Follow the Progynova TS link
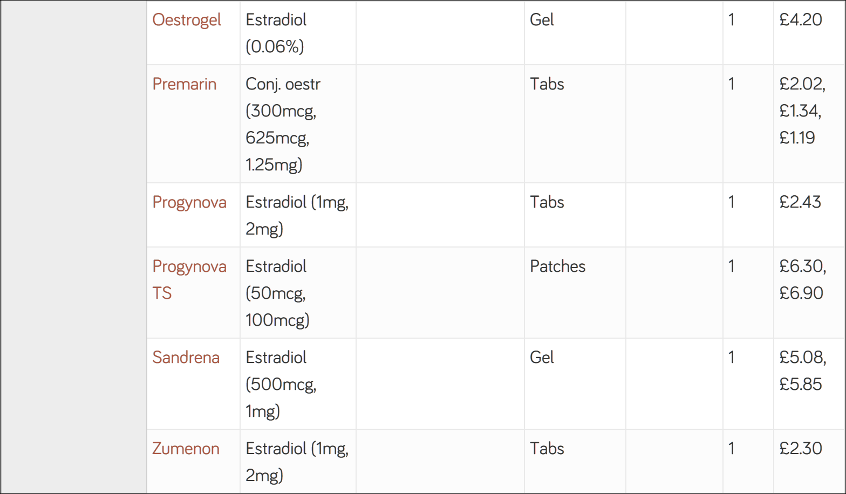Viewport: 846px width, 494px height. (x=189, y=279)
